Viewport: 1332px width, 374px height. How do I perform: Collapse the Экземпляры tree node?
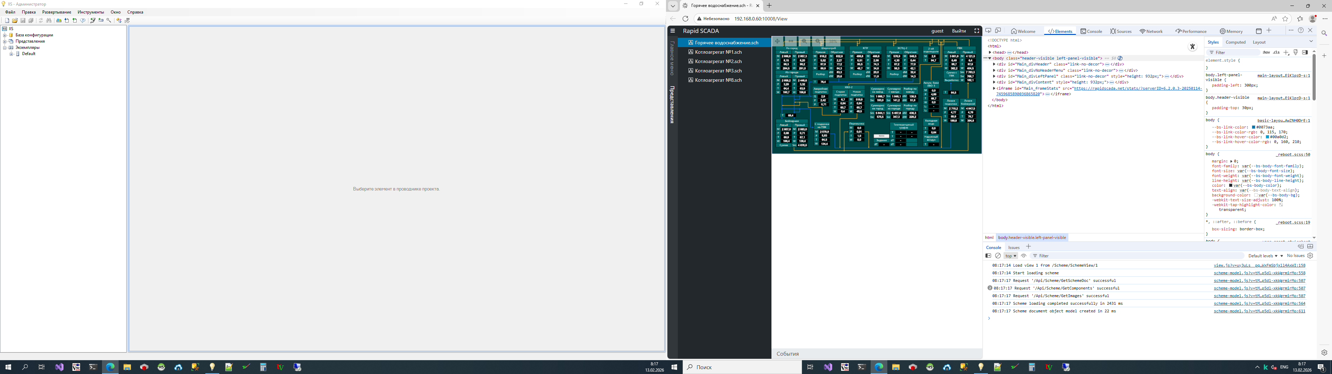(x=5, y=47)
